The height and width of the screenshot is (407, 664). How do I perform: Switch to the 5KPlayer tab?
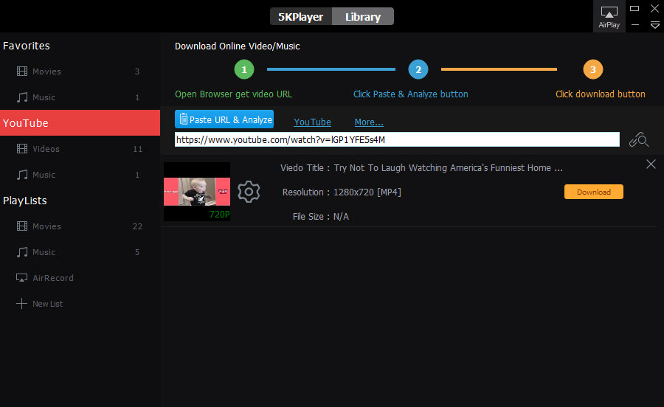point(301,16)
